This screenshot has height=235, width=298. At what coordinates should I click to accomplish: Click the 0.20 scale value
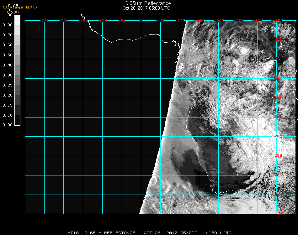pyautogui.click(x=8, y=95)
